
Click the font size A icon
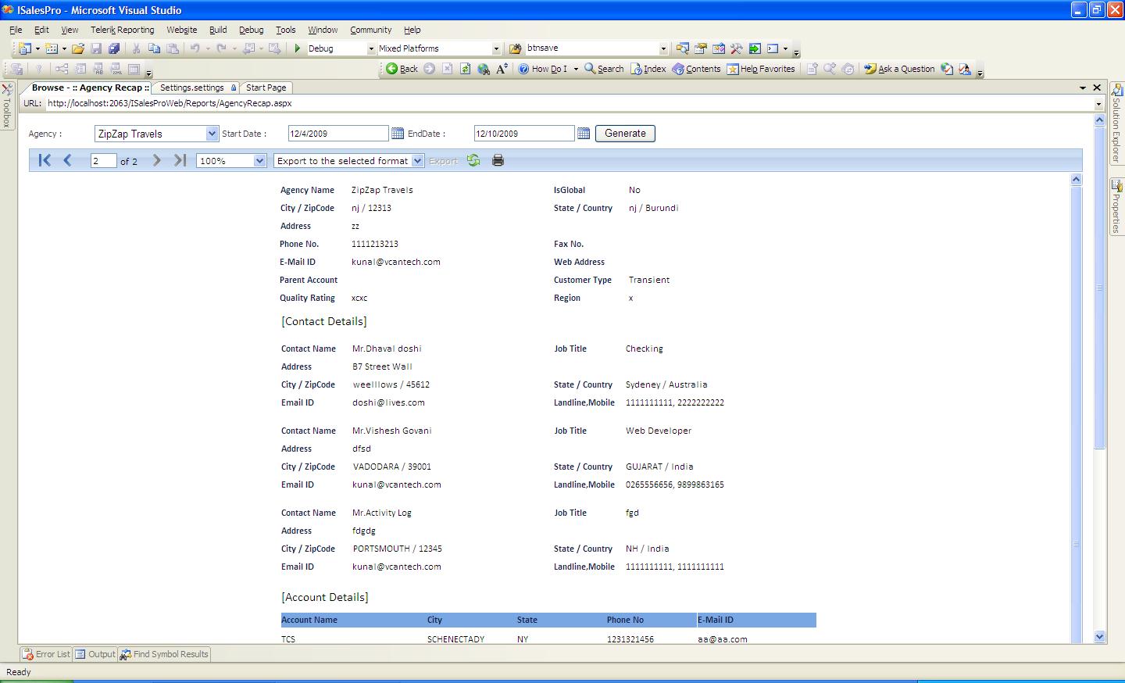tap(502, 69)
